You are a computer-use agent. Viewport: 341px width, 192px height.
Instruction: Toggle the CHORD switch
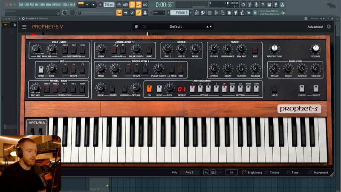302,89
